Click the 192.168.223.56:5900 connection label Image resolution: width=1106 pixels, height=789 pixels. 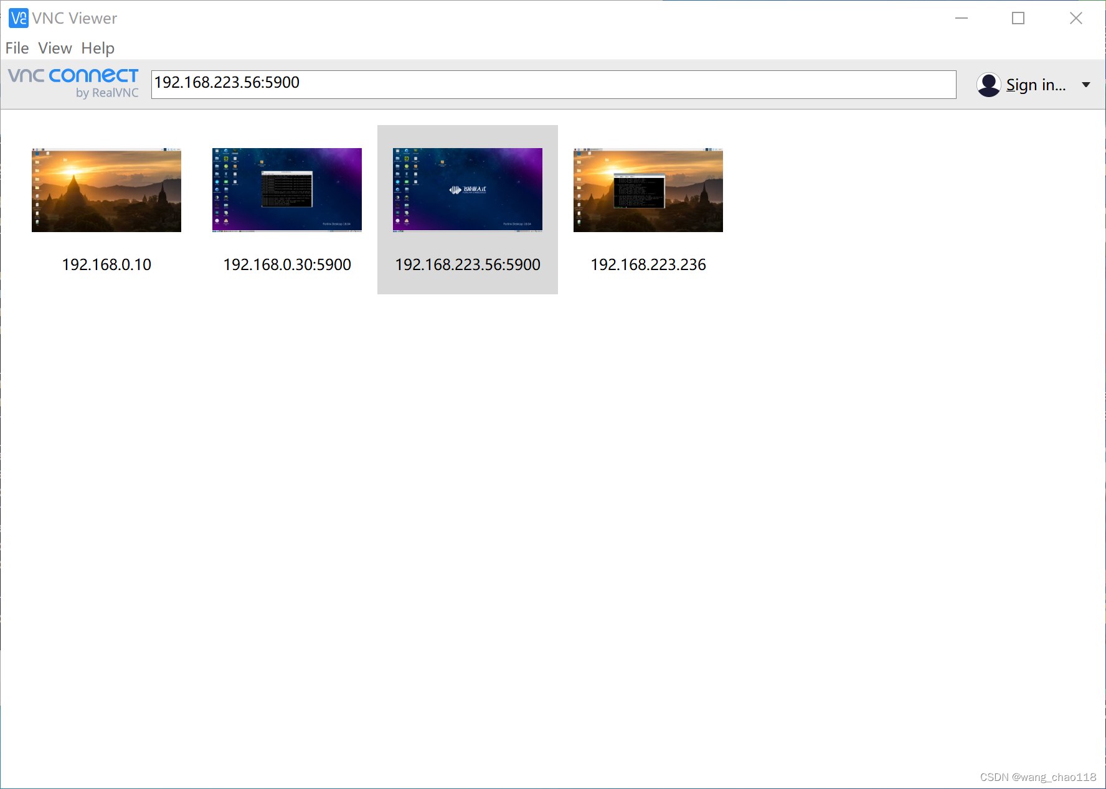467,264
